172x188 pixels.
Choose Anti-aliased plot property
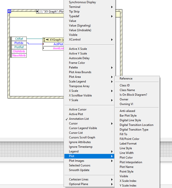coord(137,111)
